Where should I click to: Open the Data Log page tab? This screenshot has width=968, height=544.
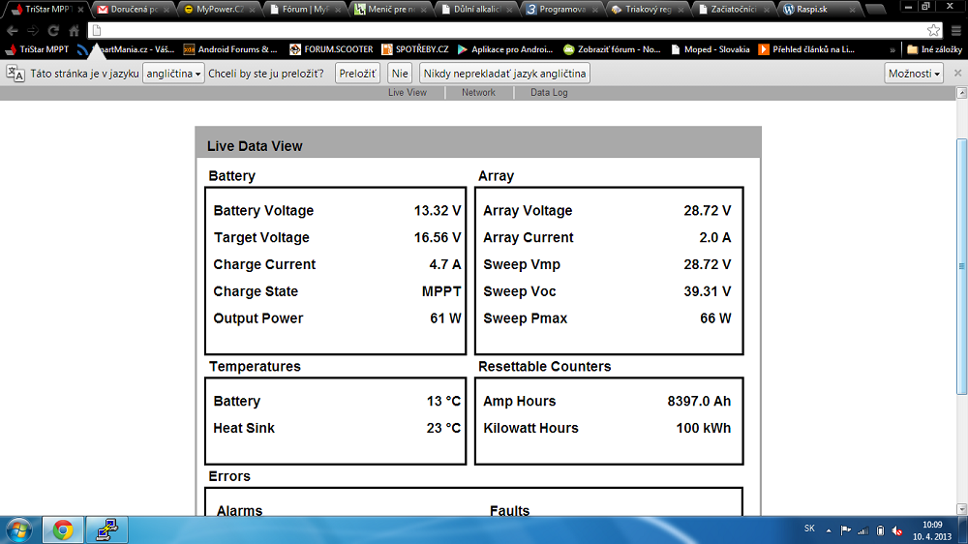[x=549, y=93]
